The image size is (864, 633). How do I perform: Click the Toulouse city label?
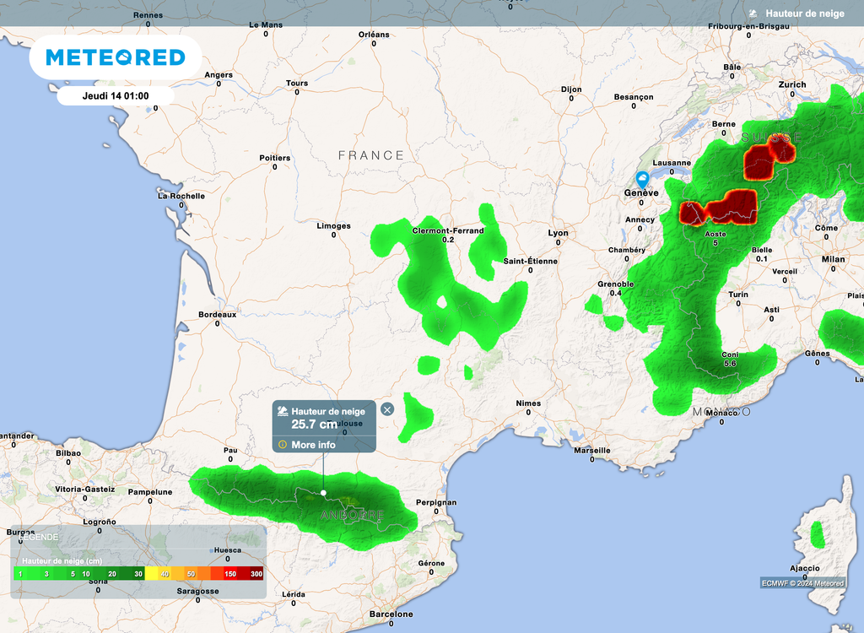tap(347, 423)
